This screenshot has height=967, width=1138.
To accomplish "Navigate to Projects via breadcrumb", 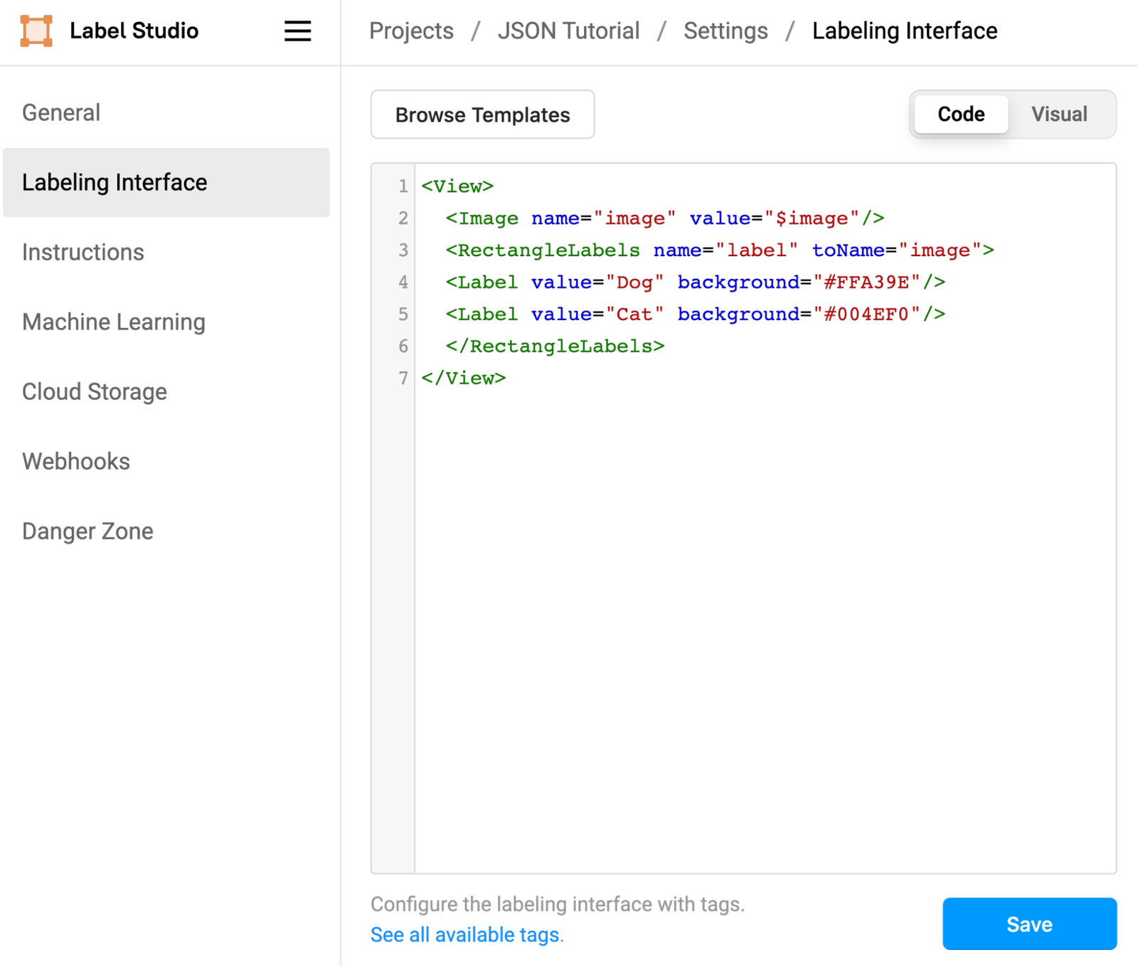I will [411, 31].
